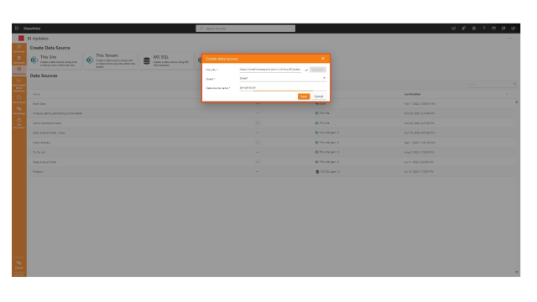Open Get Started in the orange sidebar
This screenshot has width=537, height=302.
coord(19,49)
